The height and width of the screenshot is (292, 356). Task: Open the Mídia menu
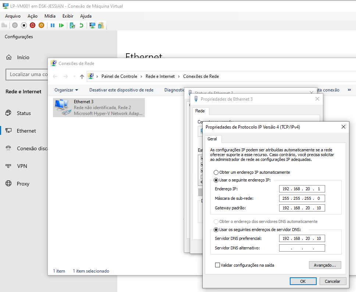point(50,16)
